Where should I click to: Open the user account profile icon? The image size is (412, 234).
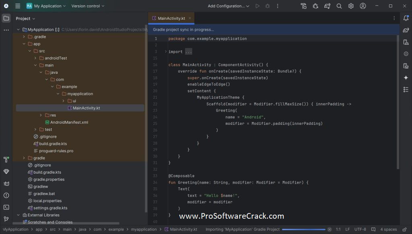pyautogui.click(x=363, y=6)
